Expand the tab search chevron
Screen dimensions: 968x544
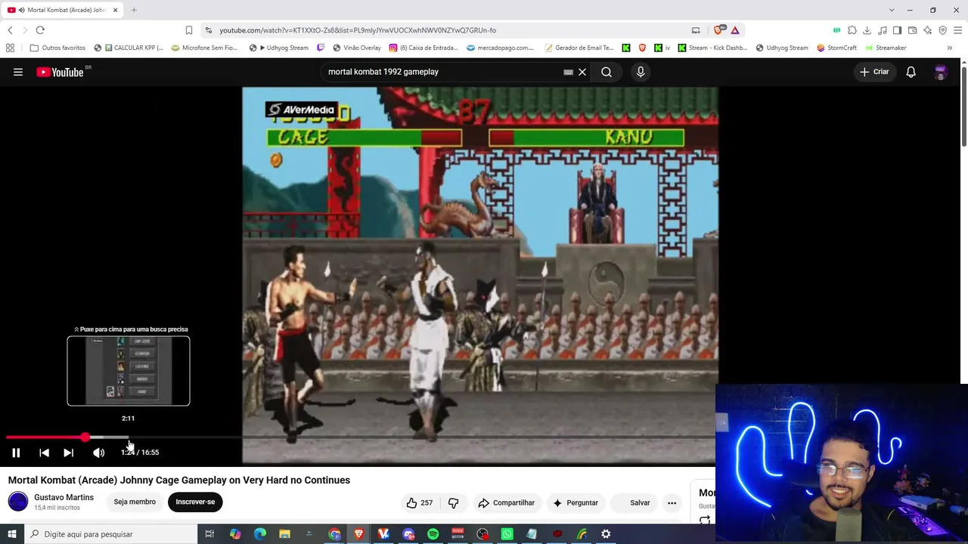pyautogui.click(x=892, y=10)
